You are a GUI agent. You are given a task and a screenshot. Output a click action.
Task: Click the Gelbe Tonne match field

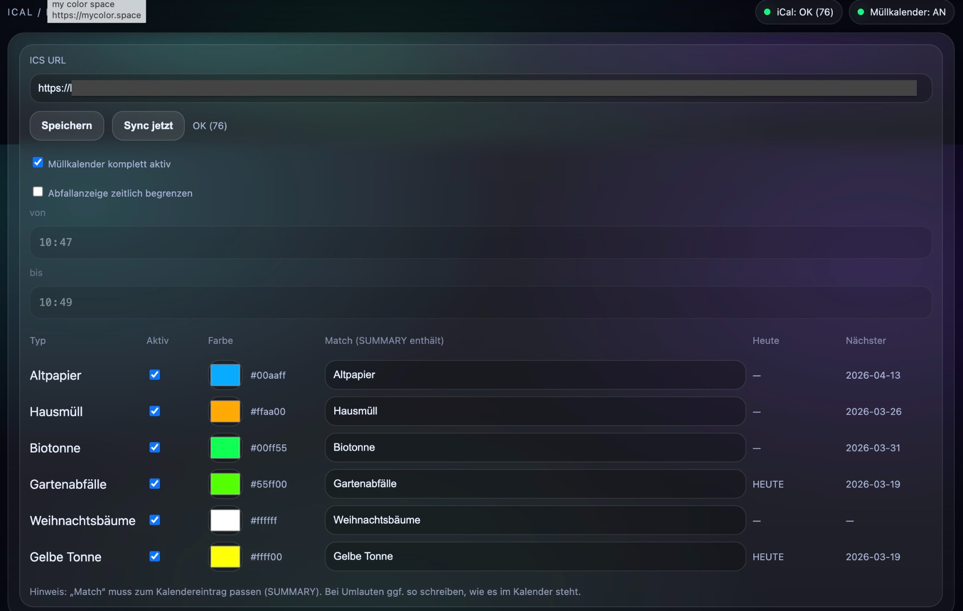click(x=535, y=556)
